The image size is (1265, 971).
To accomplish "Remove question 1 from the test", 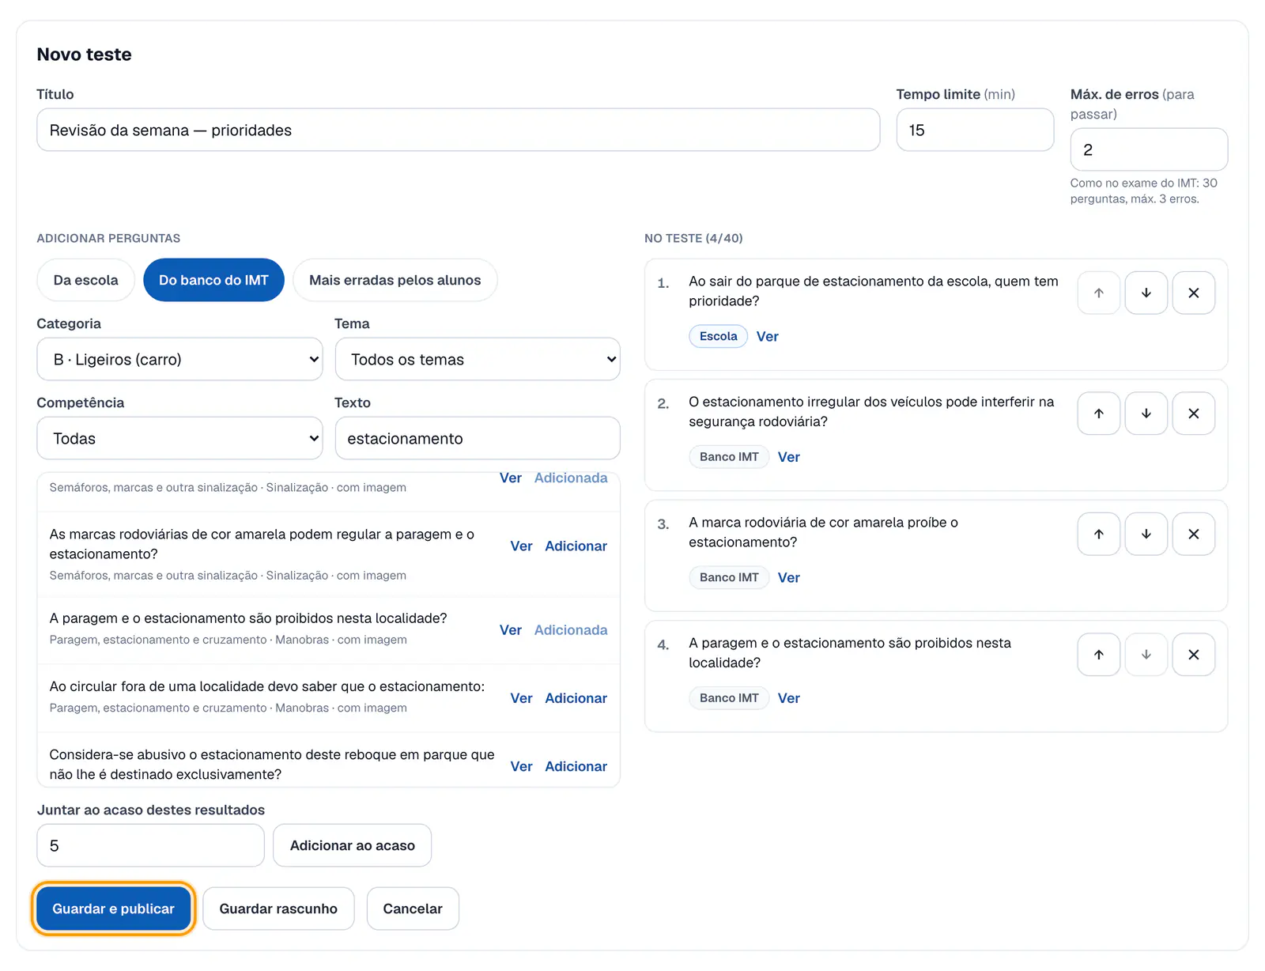I will (1194, 293).
